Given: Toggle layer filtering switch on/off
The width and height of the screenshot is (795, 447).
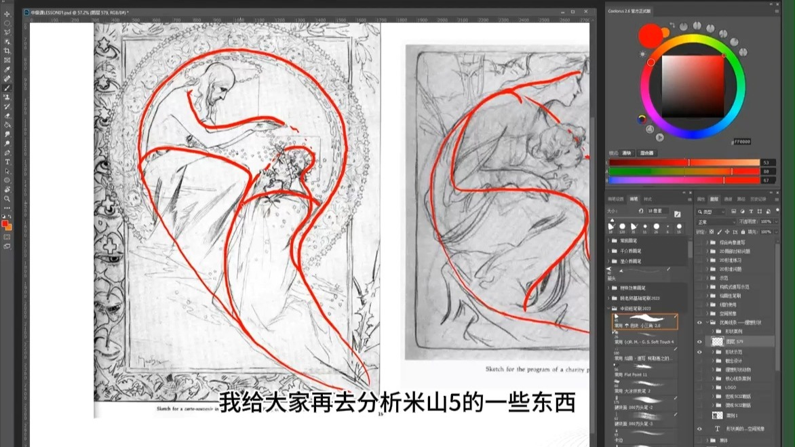Looking at the screenshot, I should point(777,211).
